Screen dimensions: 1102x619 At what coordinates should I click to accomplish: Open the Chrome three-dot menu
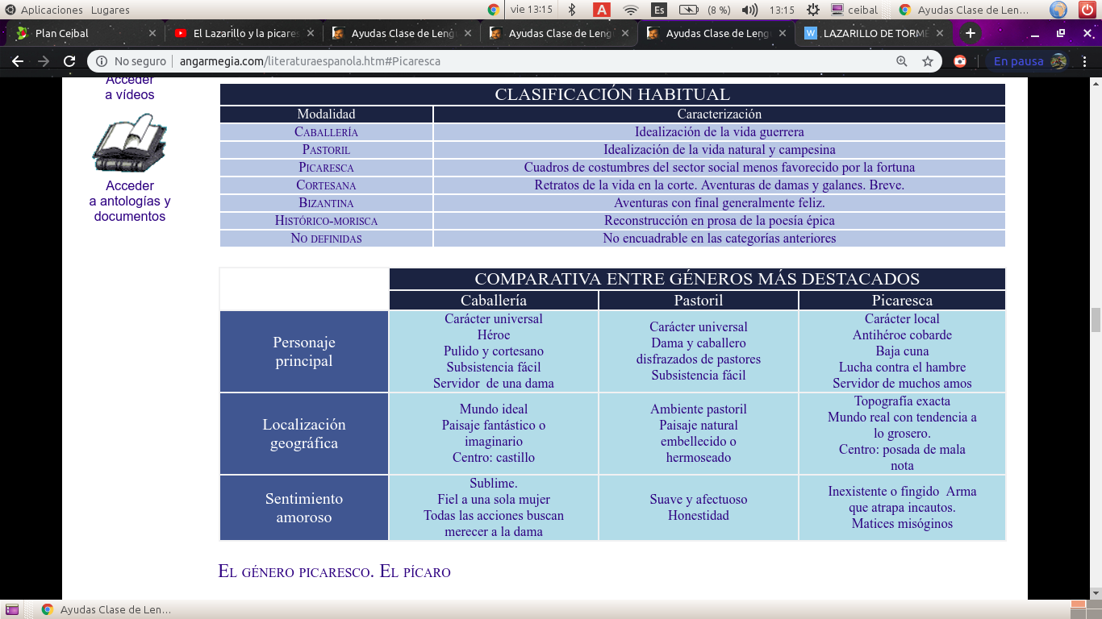pyautogui.click(x=1086, y=61)
